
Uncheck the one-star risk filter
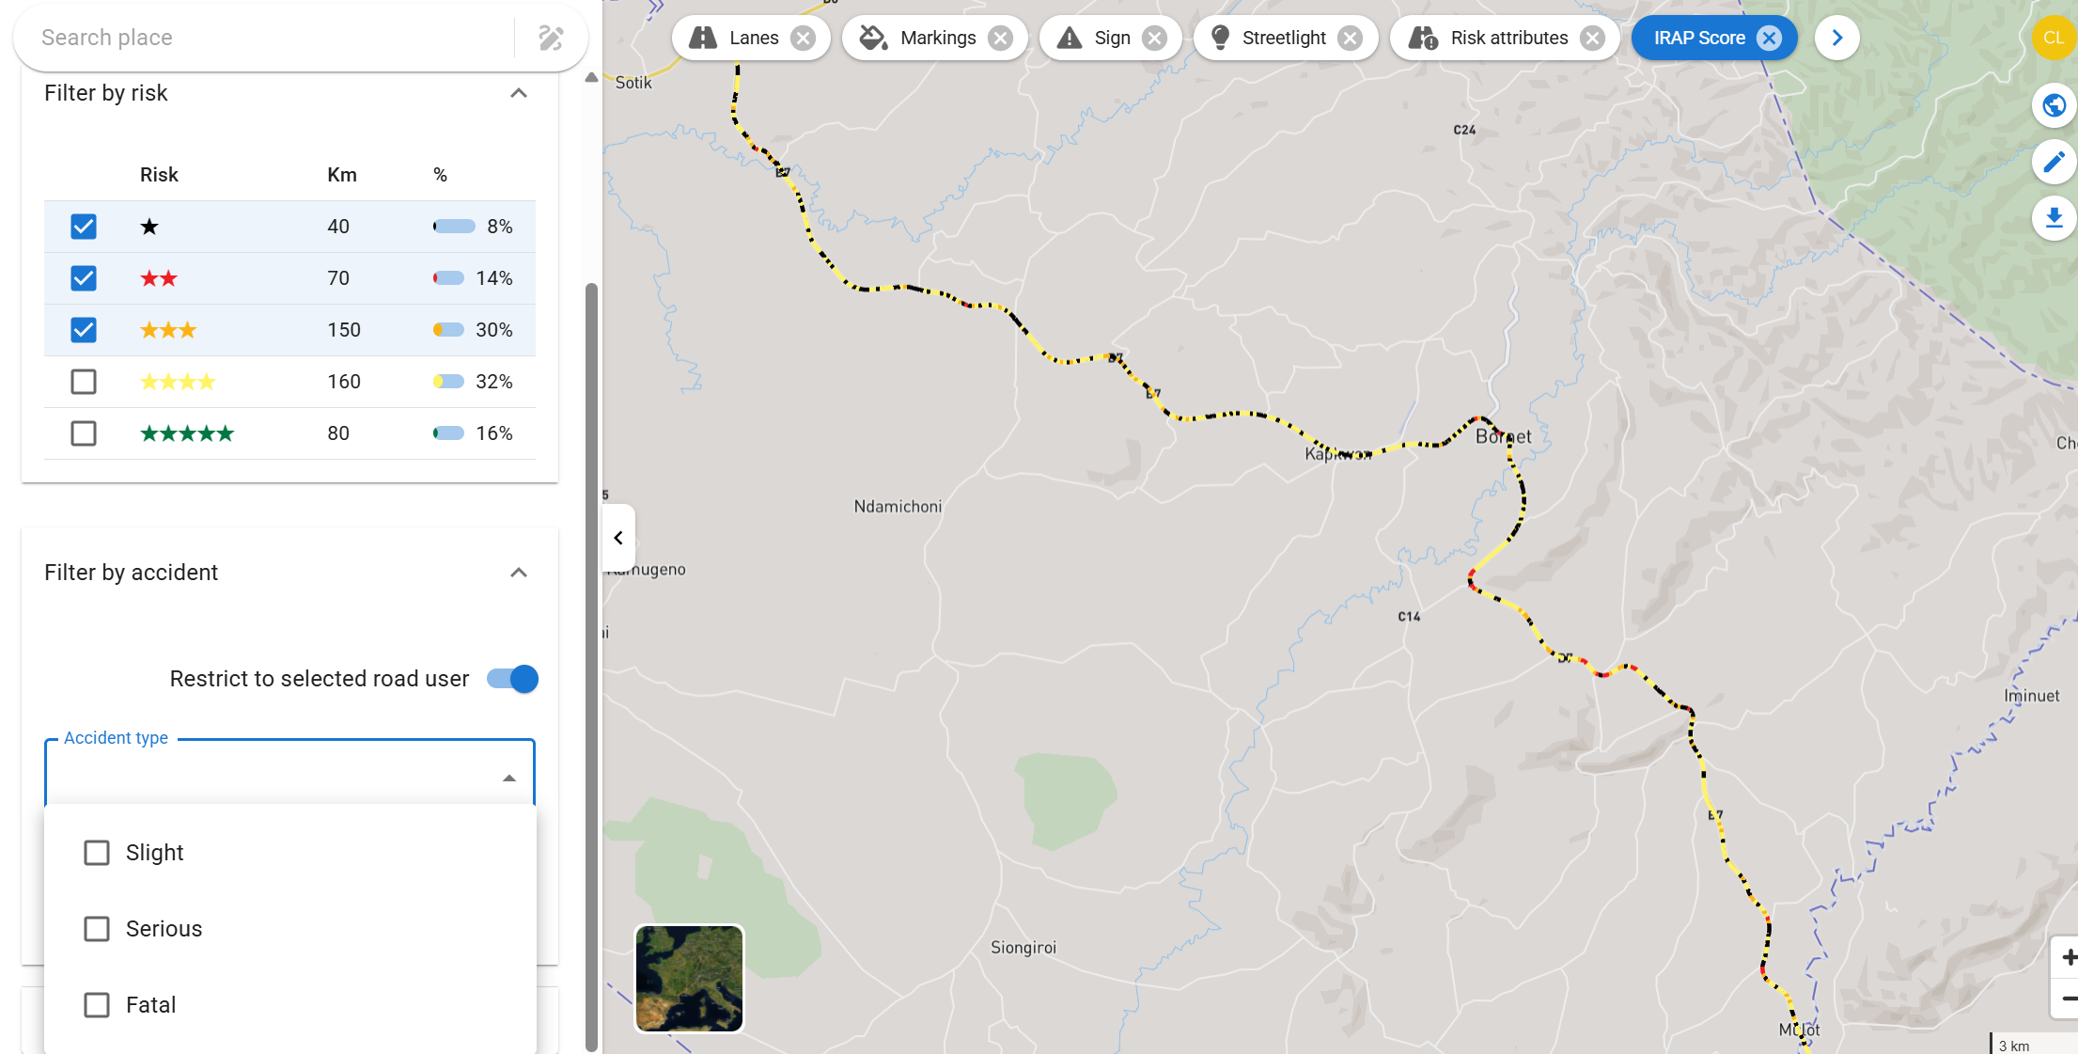click(84, 227)
